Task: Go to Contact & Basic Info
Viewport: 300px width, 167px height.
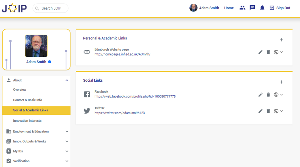Action: [28, 100]
